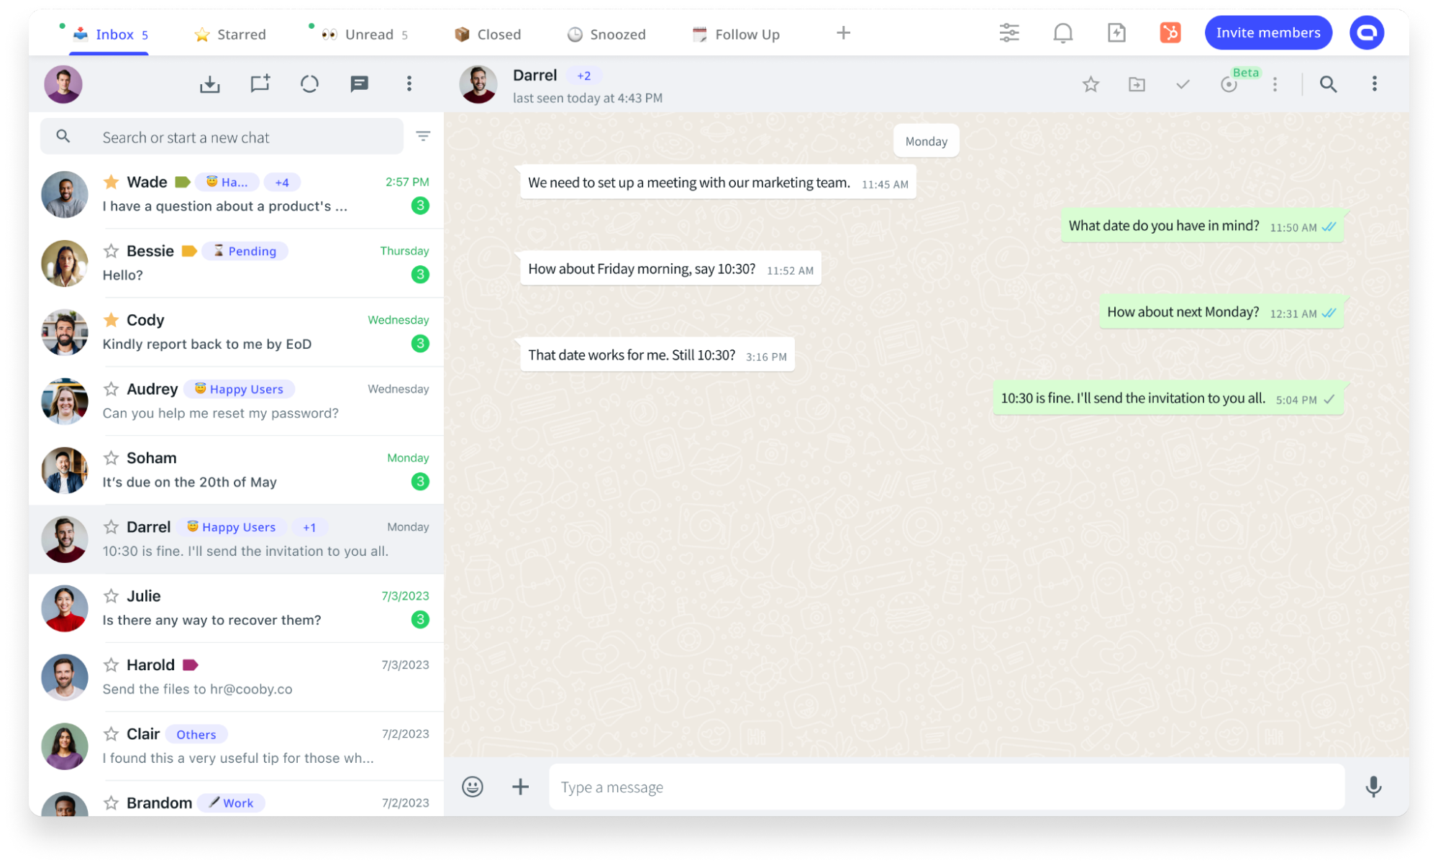Star the Darrel conversation
This screenshot has height=865, width=1438.
tap(1091, 84)
